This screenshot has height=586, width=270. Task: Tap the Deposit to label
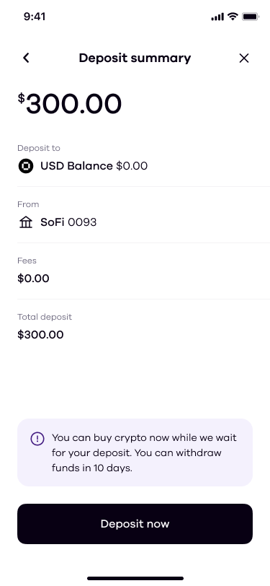(x=39, y=148)
